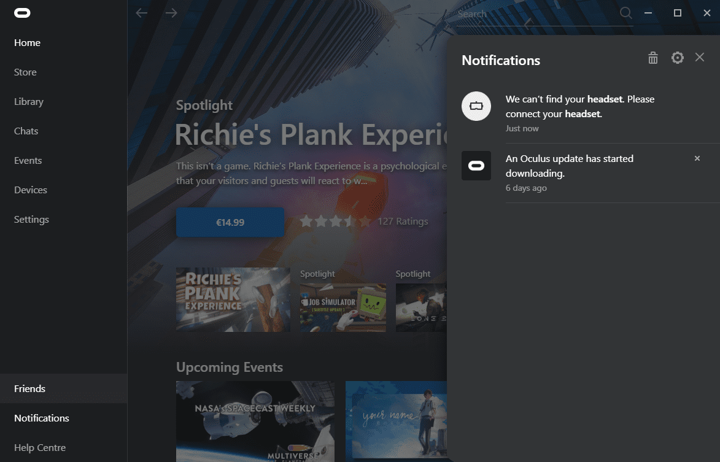Dismiss the Oculus update notification

coord(697,158)
